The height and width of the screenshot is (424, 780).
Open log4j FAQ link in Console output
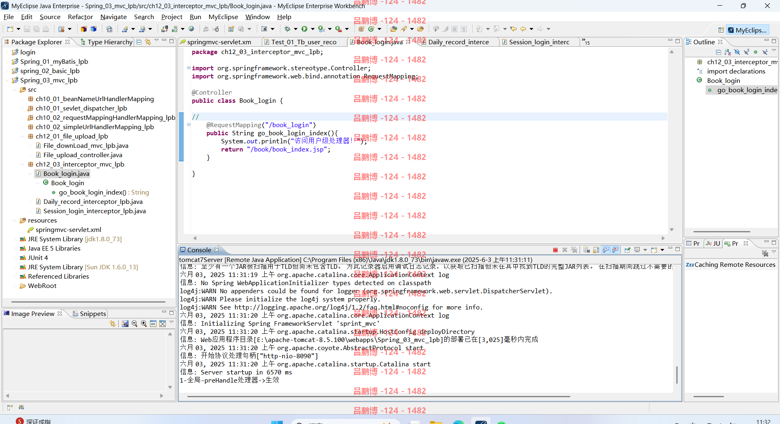point(331,307)
